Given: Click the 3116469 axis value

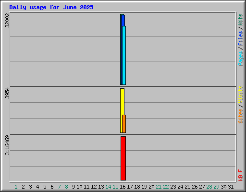Looking at the screenshot, I should pos(7,145).
